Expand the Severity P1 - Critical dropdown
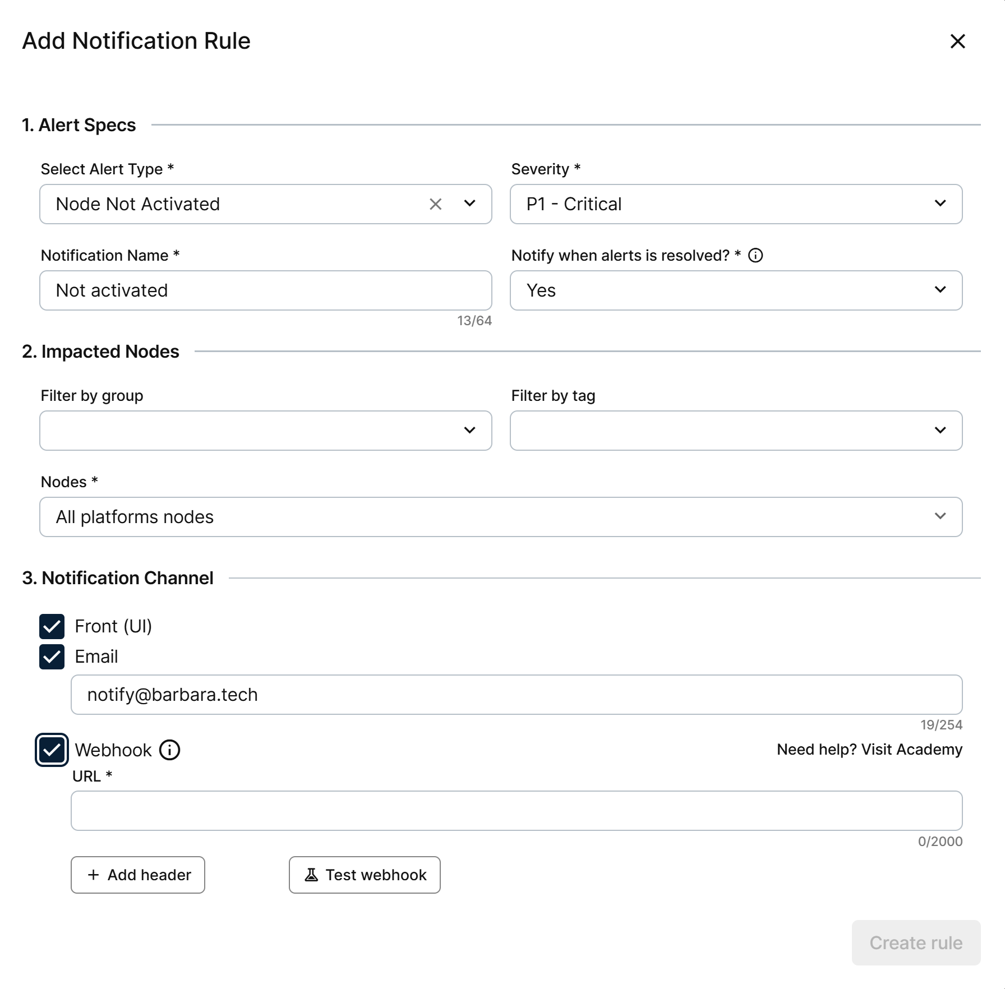Viewport: 1005px width, 989px height. (736, 204)
